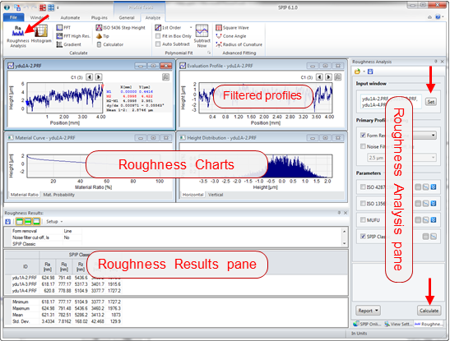Image resolution: width=450 pixels, height=341 pixels.
Task: Open the Histogram tool
Action: pyautogui.click(x=41, y=35)
